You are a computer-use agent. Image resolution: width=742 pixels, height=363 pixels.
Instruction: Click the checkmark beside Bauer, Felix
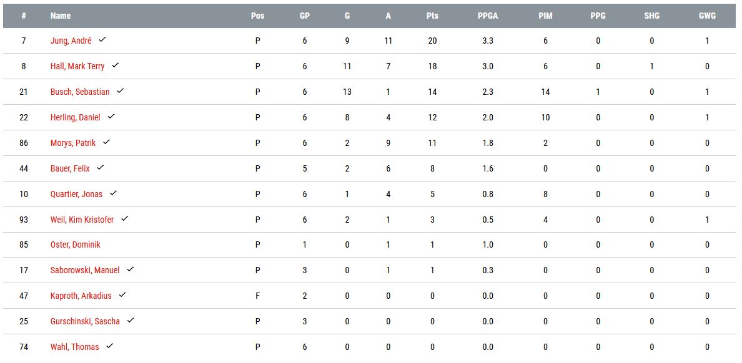(x=101, y=168)
